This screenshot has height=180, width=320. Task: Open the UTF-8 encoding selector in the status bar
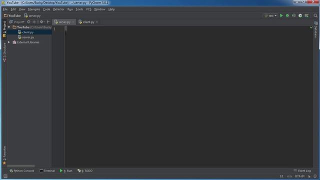300,176
